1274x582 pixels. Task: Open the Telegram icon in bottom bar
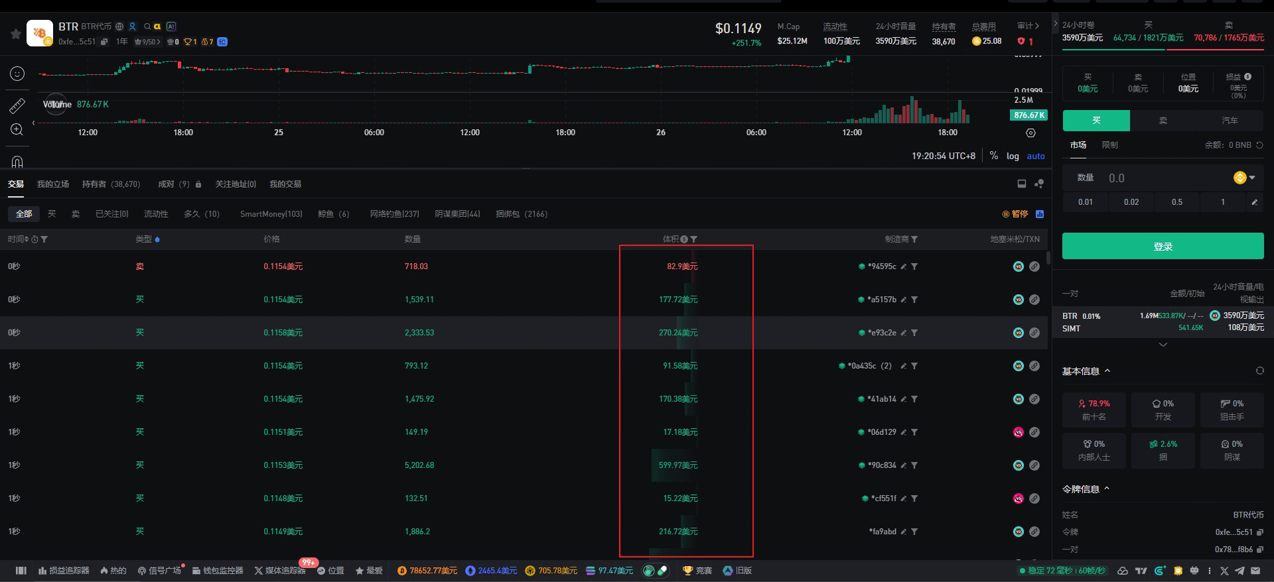1239,571
